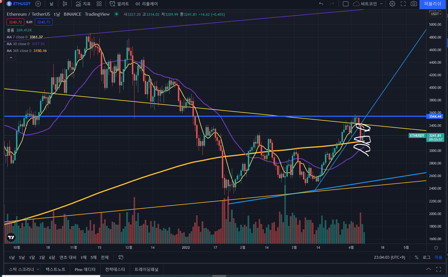The image size is (448, 277).
Task: Enter fullscreen mode from top toolbar
Action: point(403,4)
